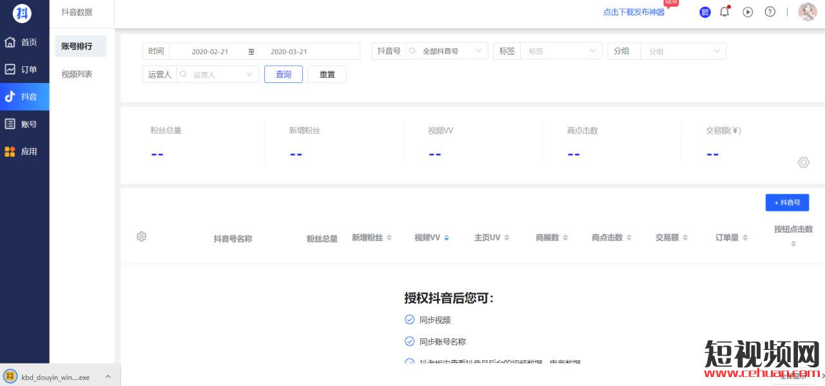Sort table by 交易额 column
The height and width of the screenshot is (386, 825).
[672, 238]
